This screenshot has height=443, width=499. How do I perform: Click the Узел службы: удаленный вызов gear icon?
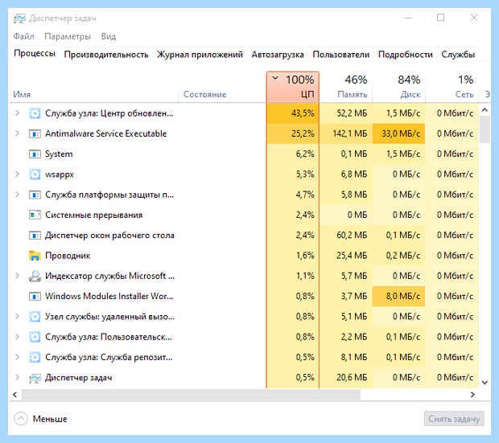(x=35, y=317)
